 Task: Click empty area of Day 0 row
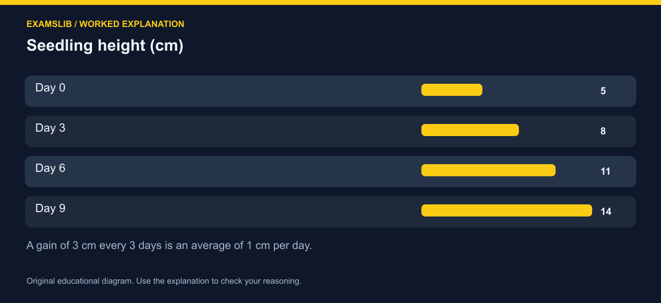242,91
